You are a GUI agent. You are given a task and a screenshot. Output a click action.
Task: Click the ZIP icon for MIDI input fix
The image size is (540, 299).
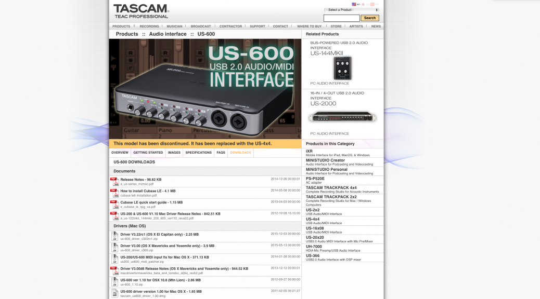tap(114, 259)
